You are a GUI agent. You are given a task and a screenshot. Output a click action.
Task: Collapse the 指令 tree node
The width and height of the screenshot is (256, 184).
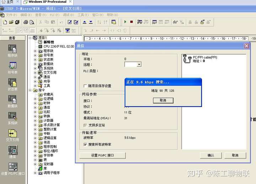(x=30, y=90)
